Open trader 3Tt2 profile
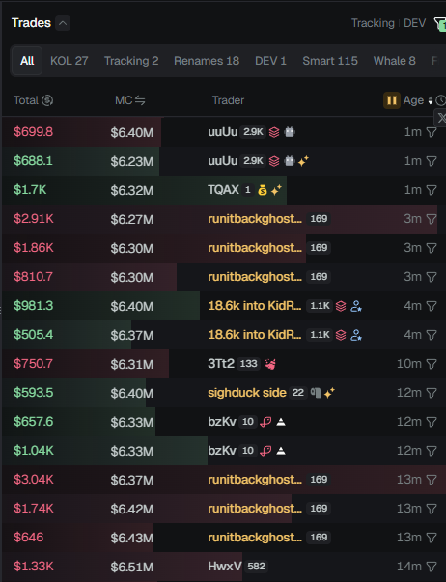The image size is (446, 582). 221,364
